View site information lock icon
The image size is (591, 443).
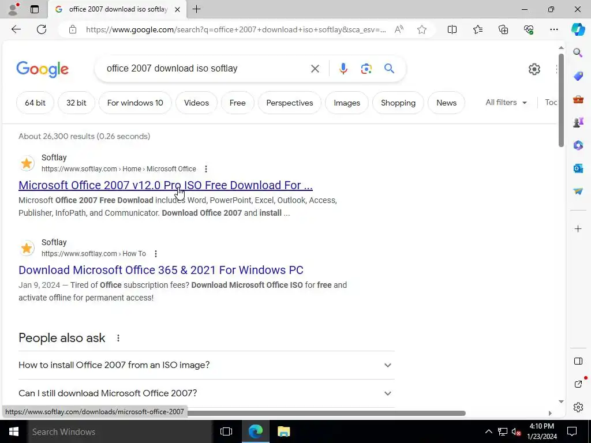(x=73, y=29)
